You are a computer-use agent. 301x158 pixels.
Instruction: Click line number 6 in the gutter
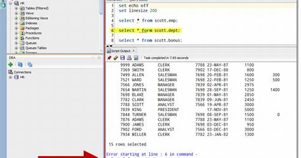tap(112, 30)
